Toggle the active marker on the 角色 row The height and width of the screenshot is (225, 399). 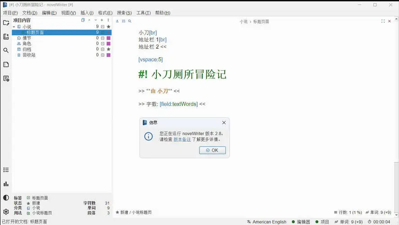[103, 44]
